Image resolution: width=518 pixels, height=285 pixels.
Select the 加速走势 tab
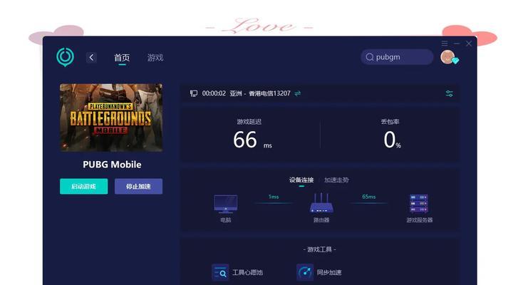[336, 180]
